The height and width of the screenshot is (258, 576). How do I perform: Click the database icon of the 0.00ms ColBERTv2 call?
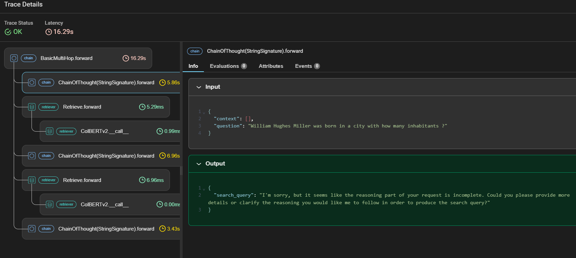click(x=50, y=205)
